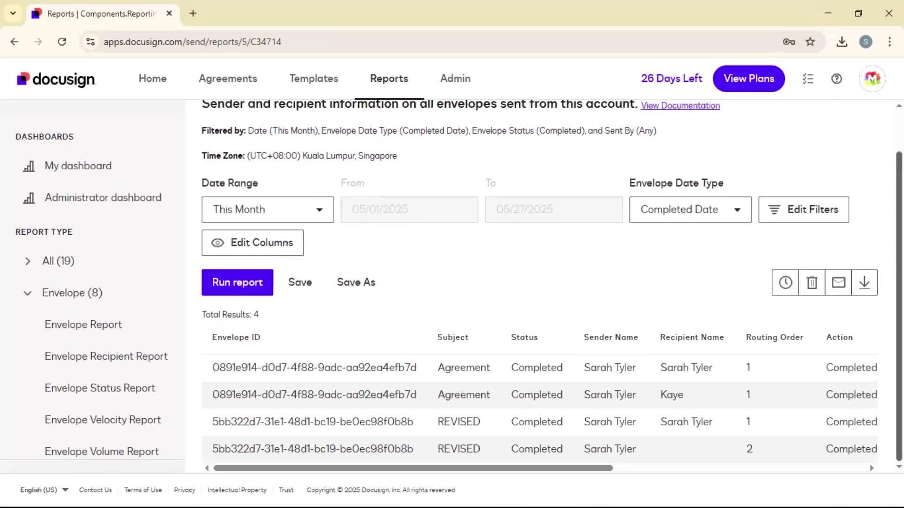Open the user profile avatar

click(872, 79)
